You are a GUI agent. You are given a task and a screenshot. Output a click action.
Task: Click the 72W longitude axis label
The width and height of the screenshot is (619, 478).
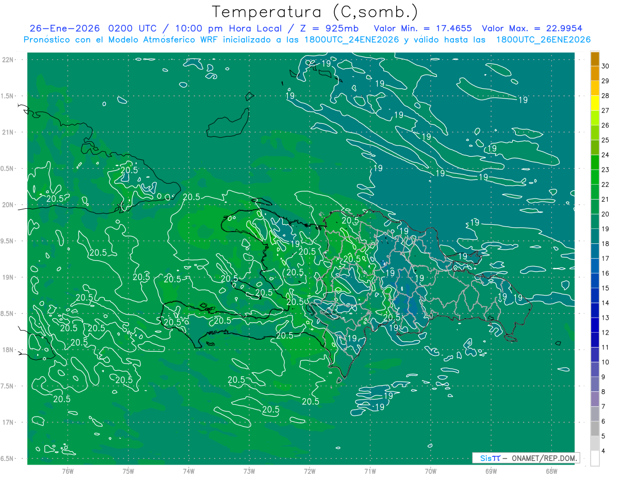pos(309,471)
